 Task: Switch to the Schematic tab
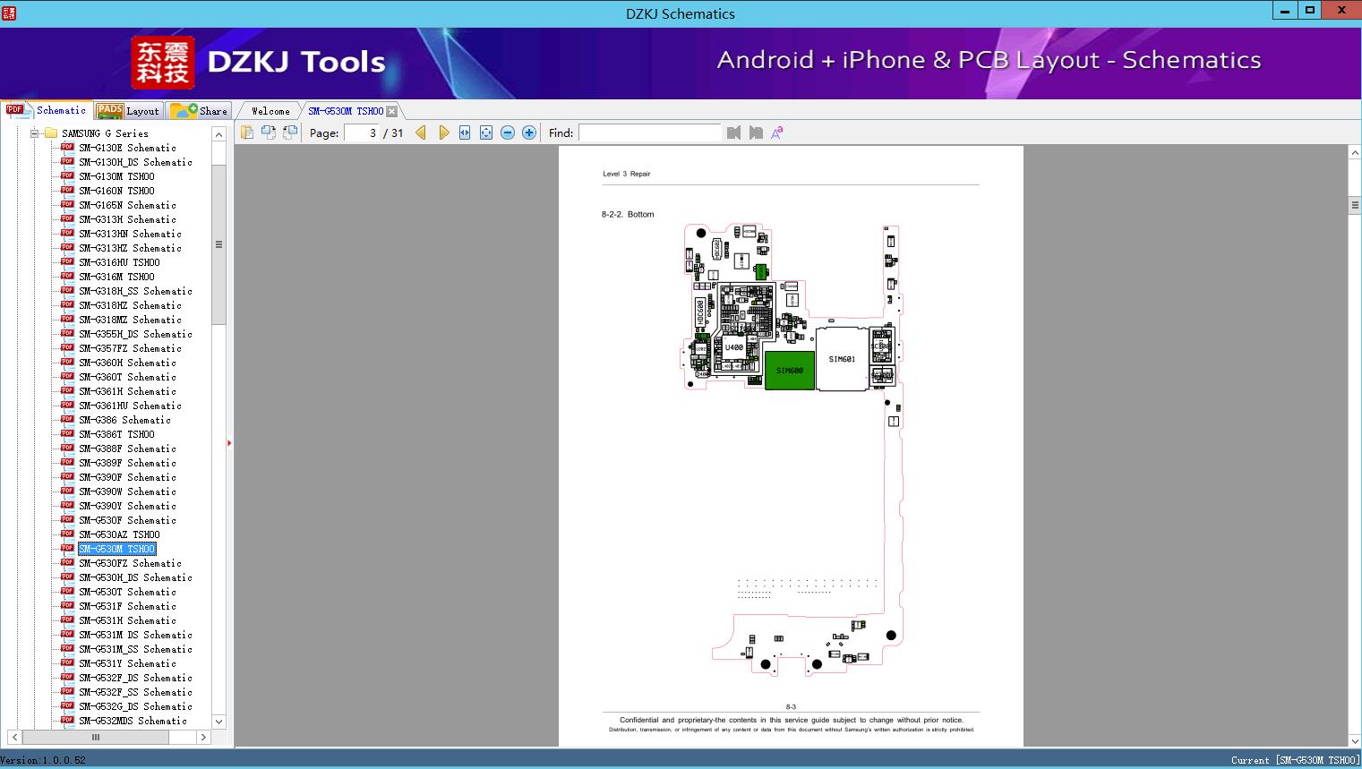(47, 110)
